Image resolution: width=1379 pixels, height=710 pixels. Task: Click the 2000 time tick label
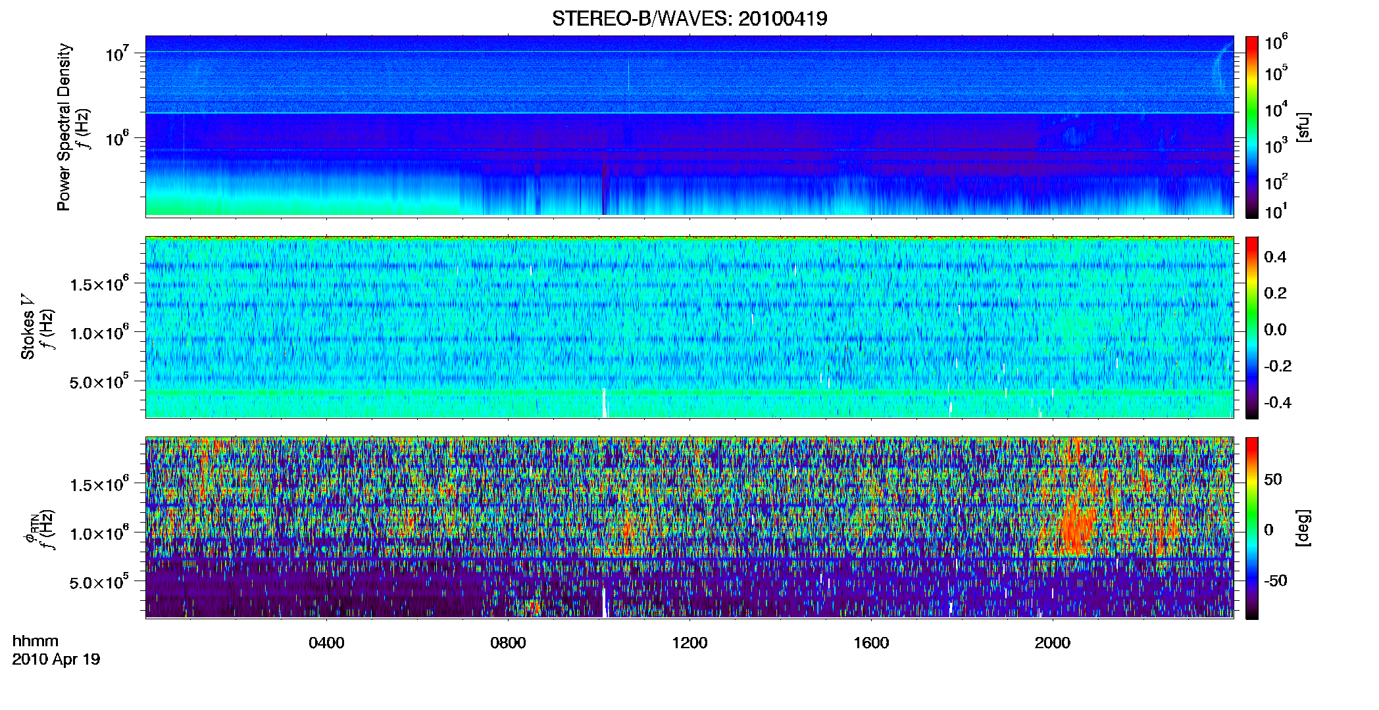(1053, 643)
